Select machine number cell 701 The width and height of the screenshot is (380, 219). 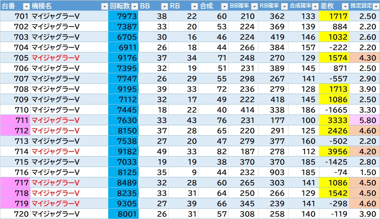pos(15,16)
